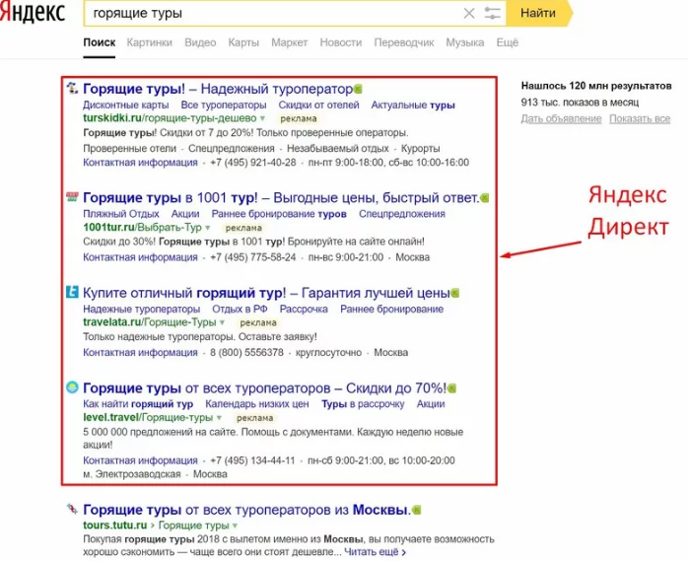688x561 pixels.
Task: Click the 1001tur.ru/Выбрать-Тур URL
Action: (x=143, y=228)
